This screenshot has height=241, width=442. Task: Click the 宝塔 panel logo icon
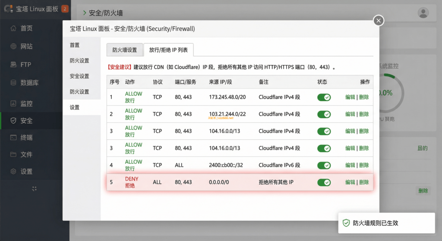9,9
